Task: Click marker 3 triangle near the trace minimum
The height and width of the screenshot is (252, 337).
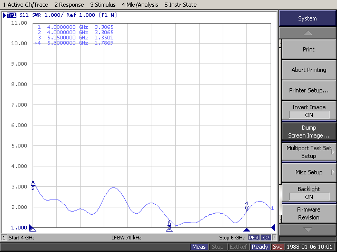Action: point(169,223)
